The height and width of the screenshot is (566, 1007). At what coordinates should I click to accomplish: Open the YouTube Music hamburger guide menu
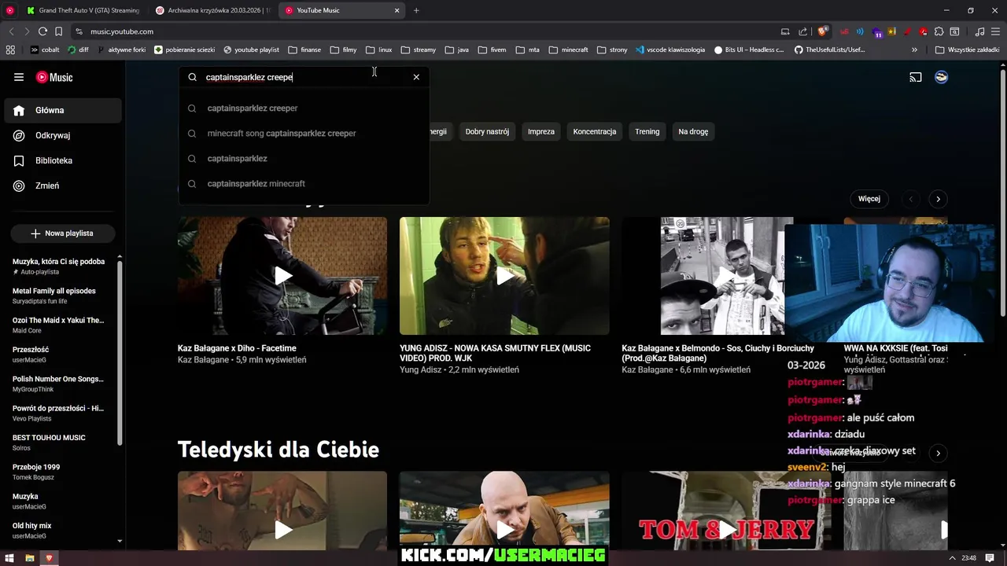19,77
